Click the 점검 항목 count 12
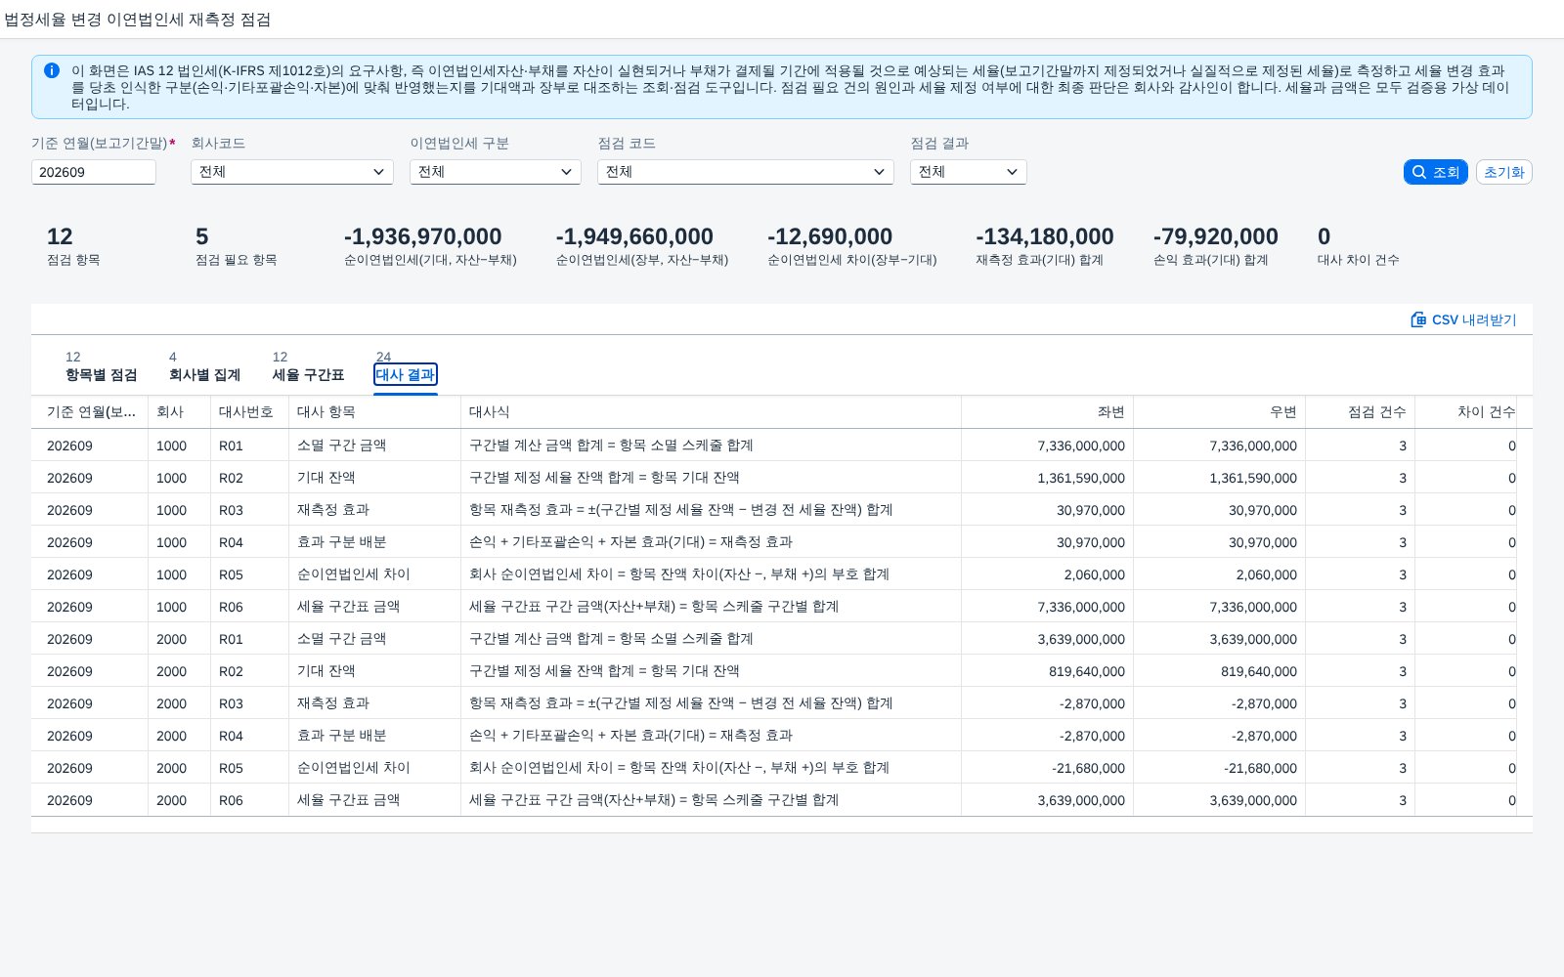Screen dimensions: 1564x977 click(x=60, y=236)
